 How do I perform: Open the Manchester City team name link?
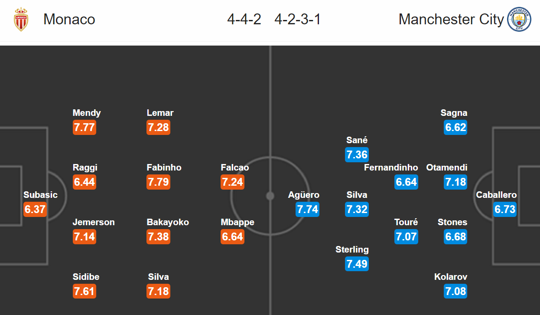[x=451, y=20]
